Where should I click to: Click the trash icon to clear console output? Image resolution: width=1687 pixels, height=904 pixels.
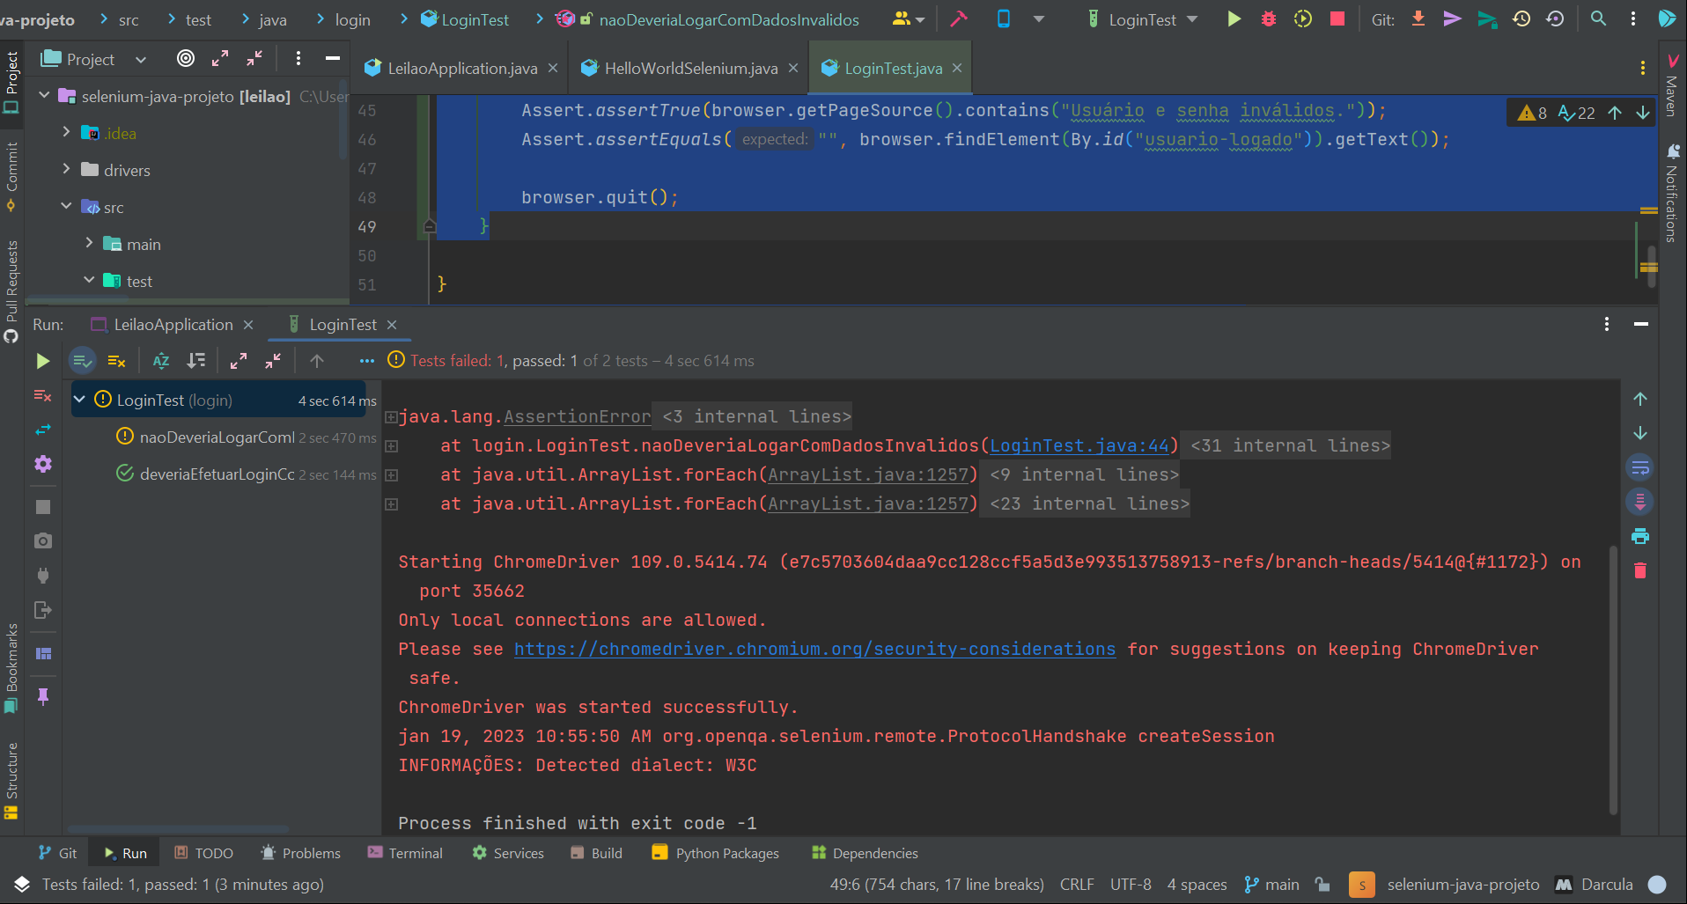pos(1639,570)
